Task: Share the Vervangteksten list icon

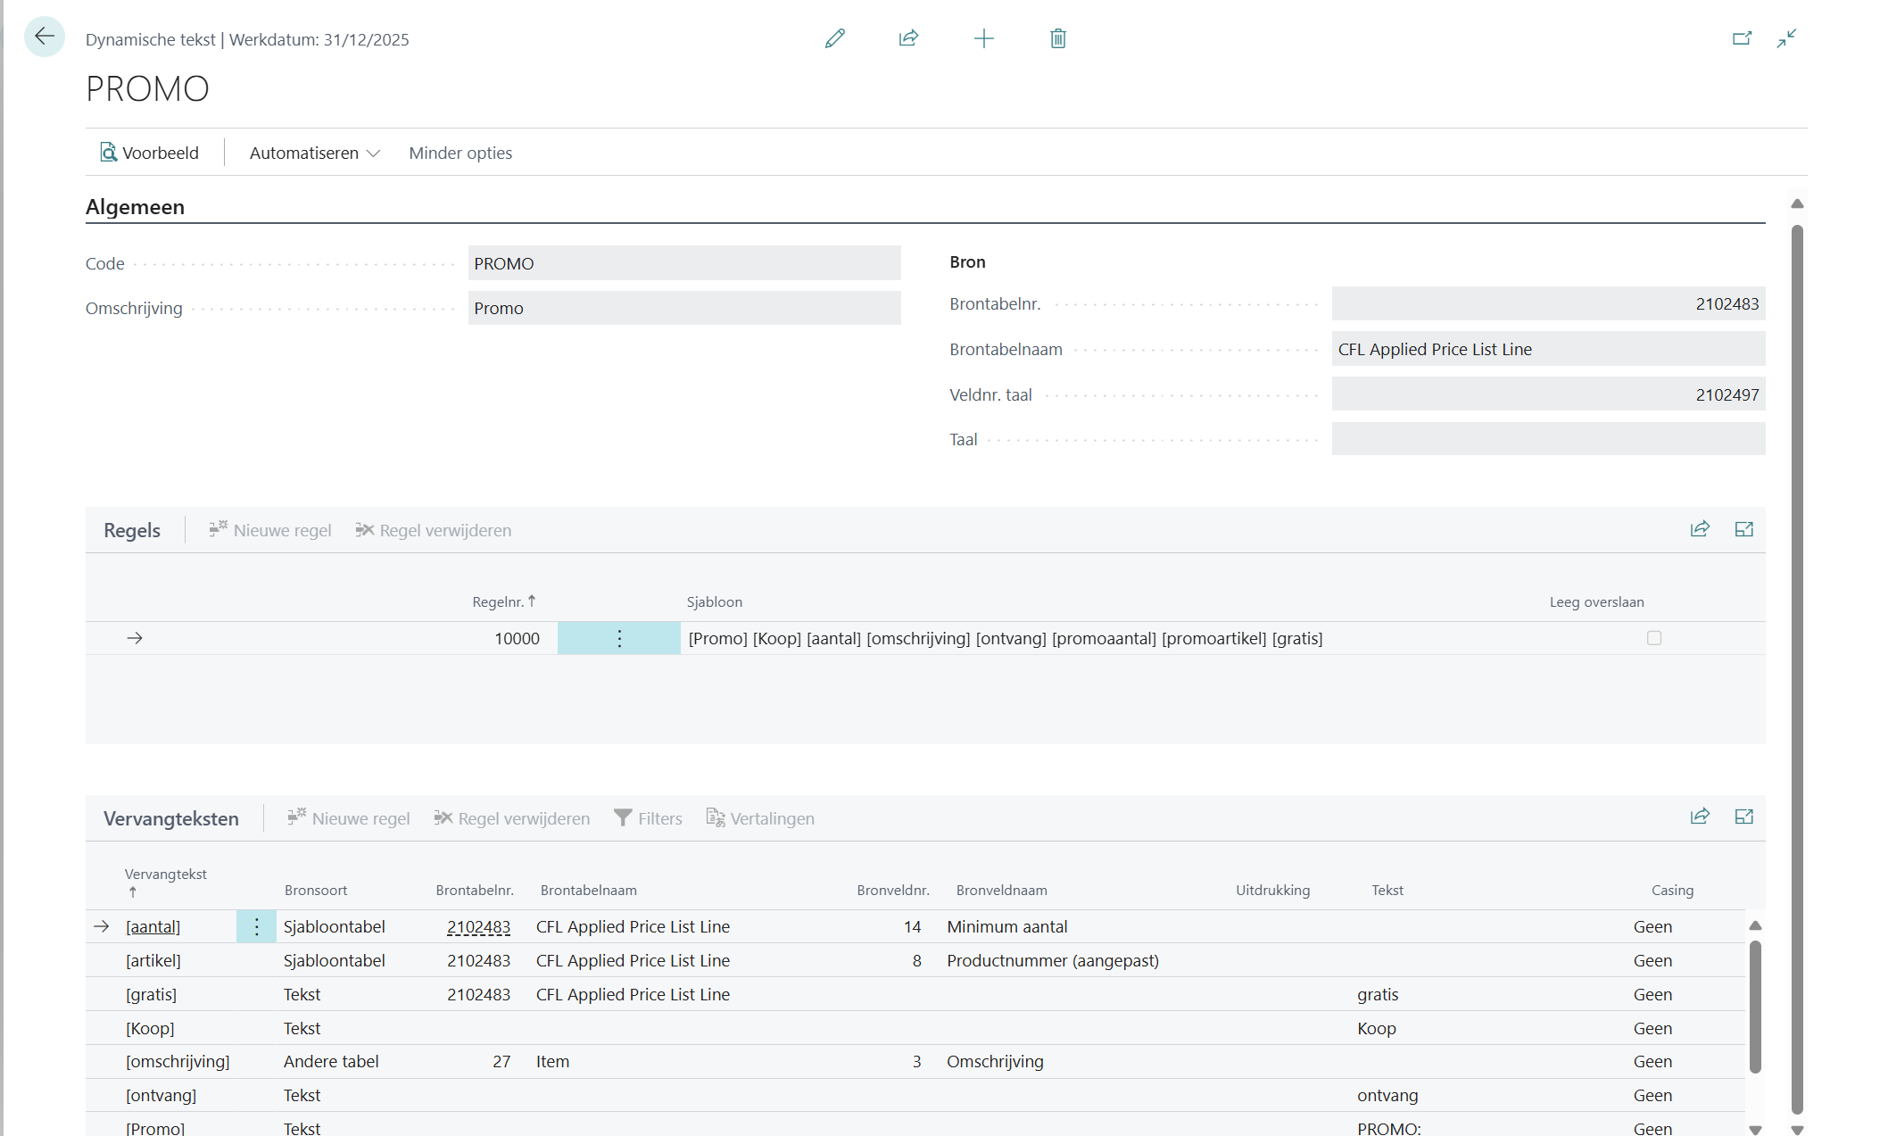Action: [x=1700, y=817]
